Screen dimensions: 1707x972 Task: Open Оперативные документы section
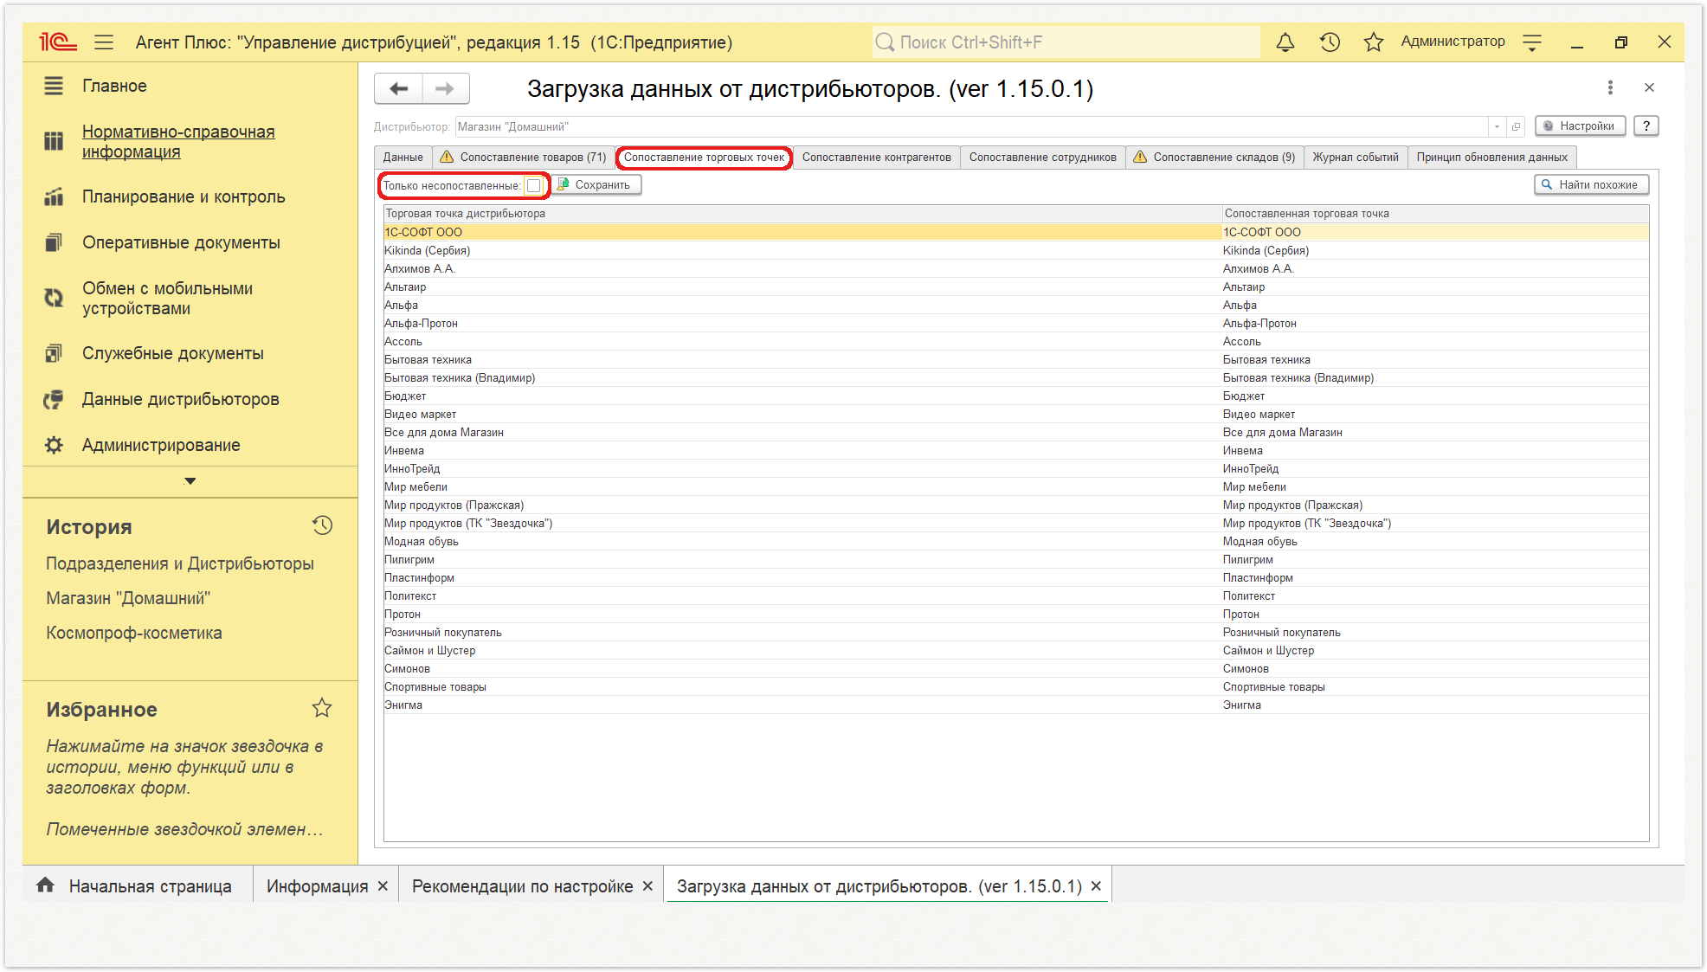point(181,242)
